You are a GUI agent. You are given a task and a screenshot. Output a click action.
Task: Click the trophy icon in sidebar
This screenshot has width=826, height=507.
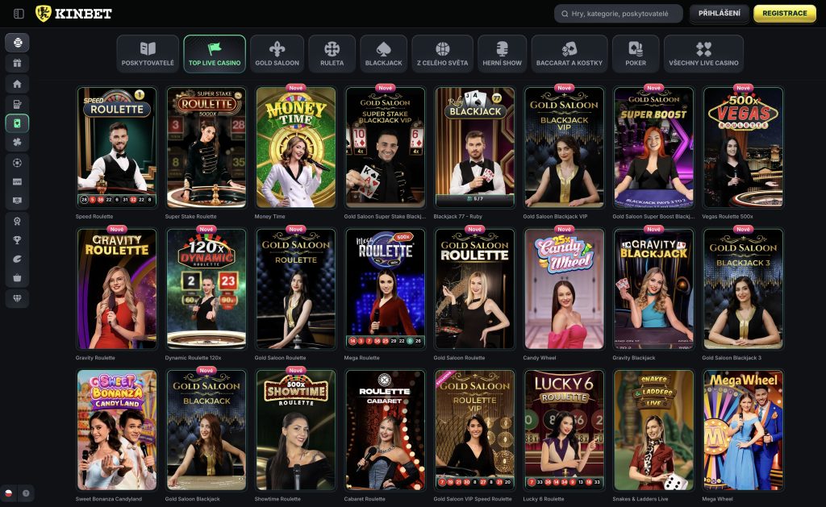point(17,239)
